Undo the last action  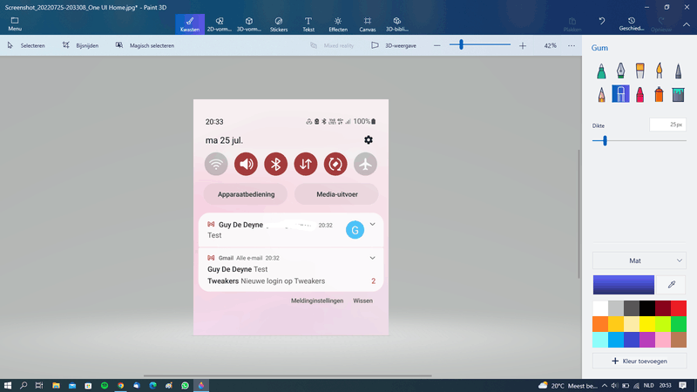[602, 21]
